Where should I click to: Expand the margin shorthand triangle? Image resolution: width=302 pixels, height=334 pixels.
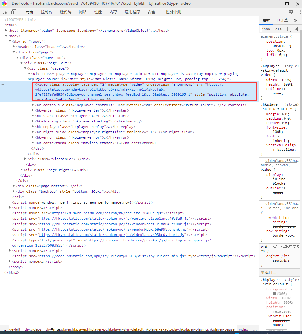click(x=283, y=114)
